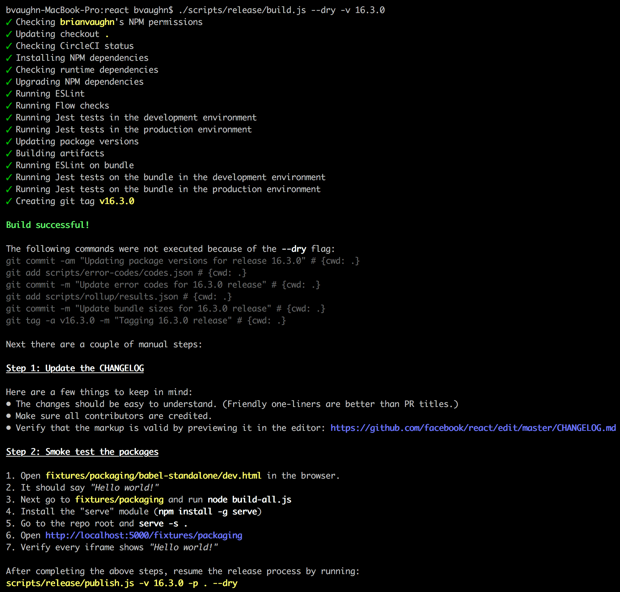Screen dimensions: 620x592
Task: Select the green v16.3.0 tag text
Action: (117, 201)
